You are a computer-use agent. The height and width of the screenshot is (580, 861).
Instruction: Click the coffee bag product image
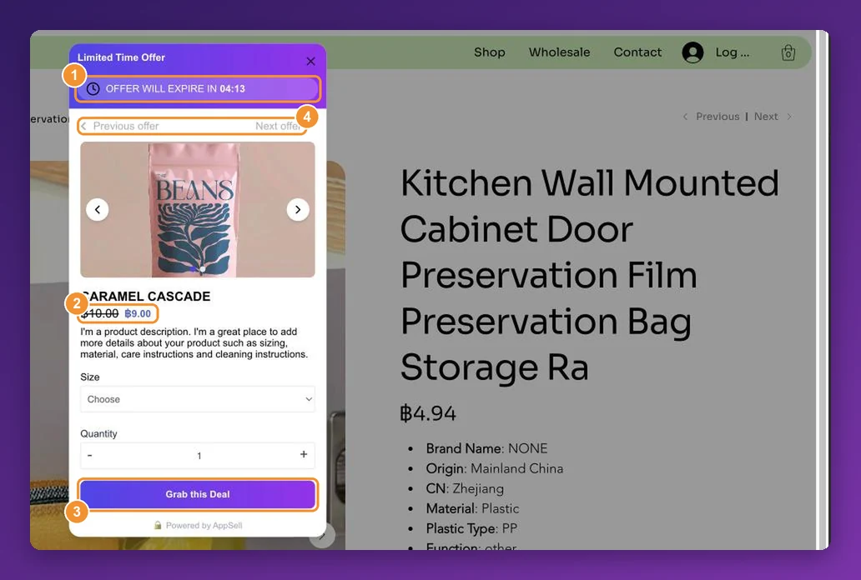pos(197,210)
